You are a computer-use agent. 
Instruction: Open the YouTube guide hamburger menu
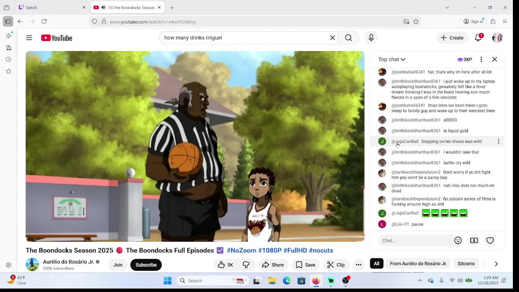29,38
